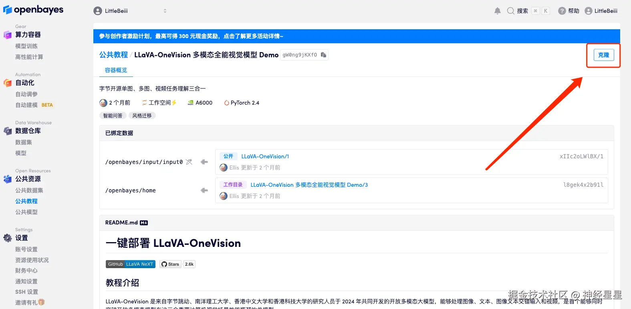Viewport: 631px width, 309px height.
Task: Click the 数据仓库 sidebar icon
Action: pos(8,131)
